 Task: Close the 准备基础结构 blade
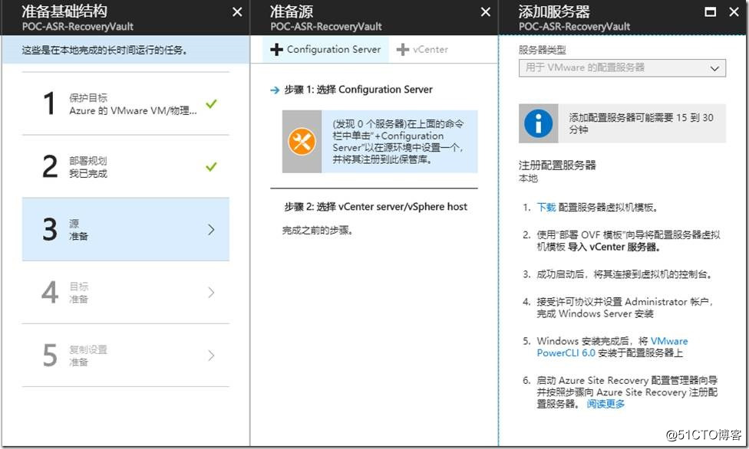237,12
